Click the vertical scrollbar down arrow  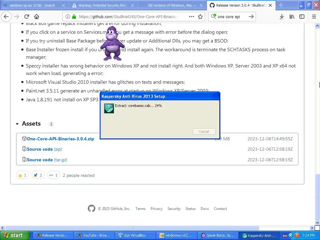tap(317, 222)
